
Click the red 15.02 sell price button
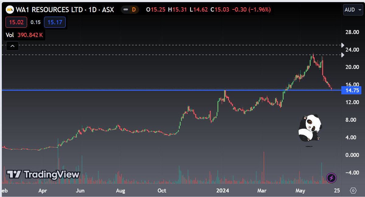point(16,22)
